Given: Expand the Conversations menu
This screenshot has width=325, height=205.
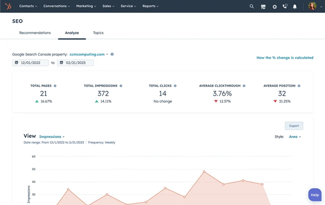Looking at the screenshot, I should click(57, 6).
